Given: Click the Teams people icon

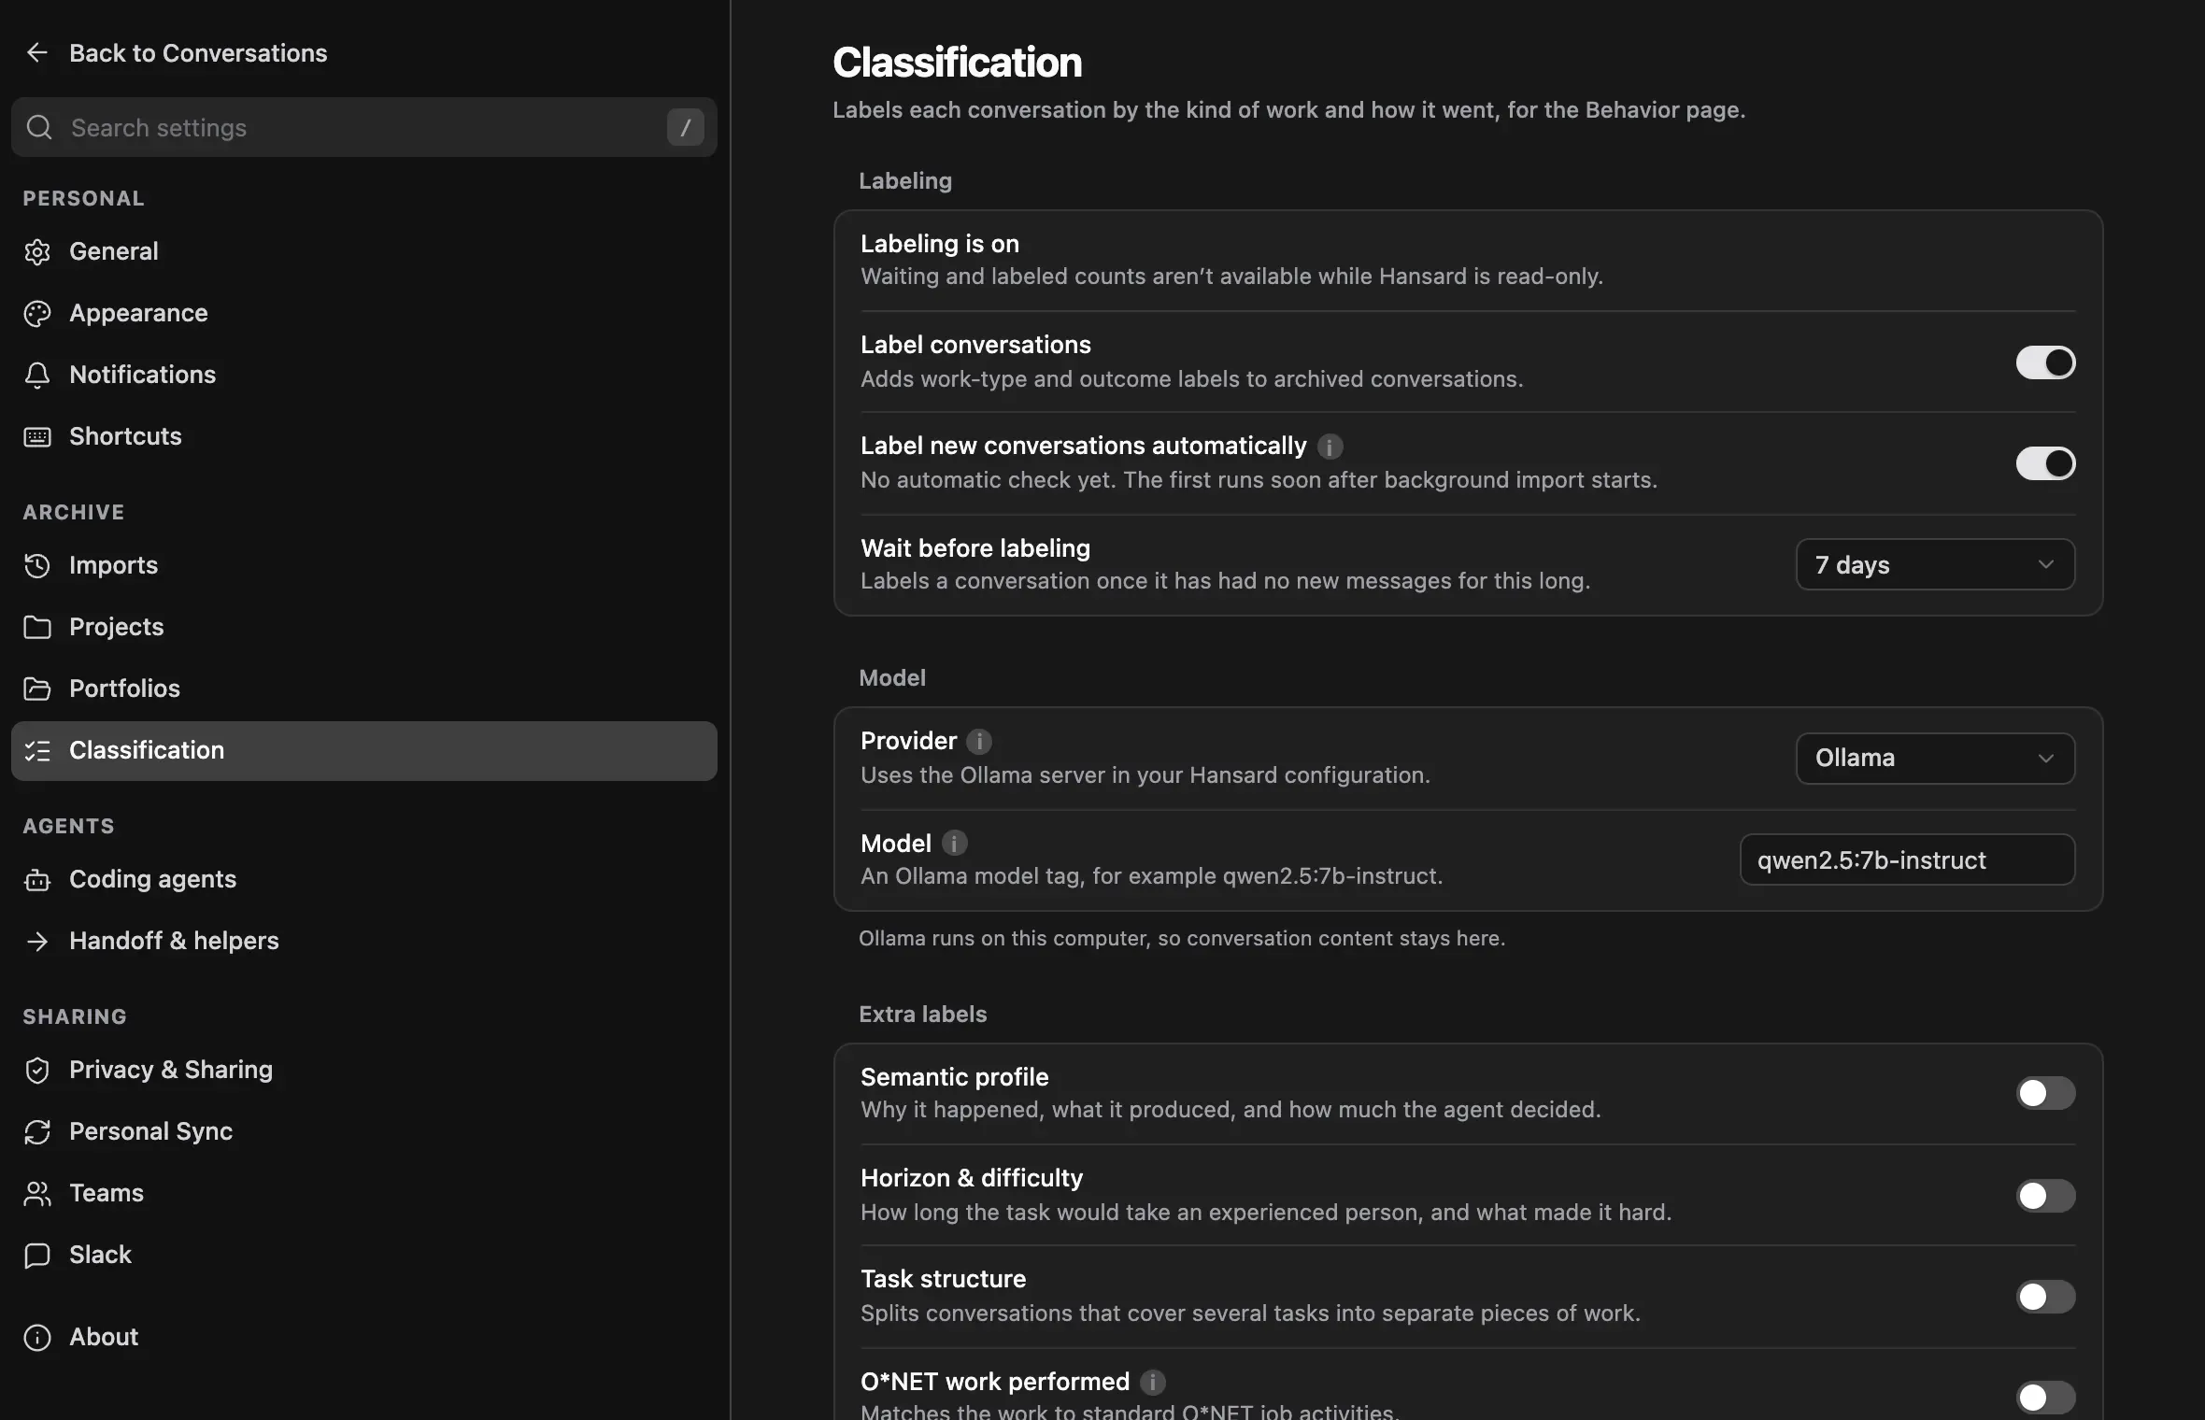Looking at the screenshot, I should pos(37,1193).
